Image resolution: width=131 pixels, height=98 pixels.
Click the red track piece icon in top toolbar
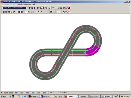(x=38, y=8)
